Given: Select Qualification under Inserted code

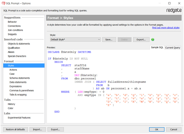Looking at the screenshot, I should point(14,48).
